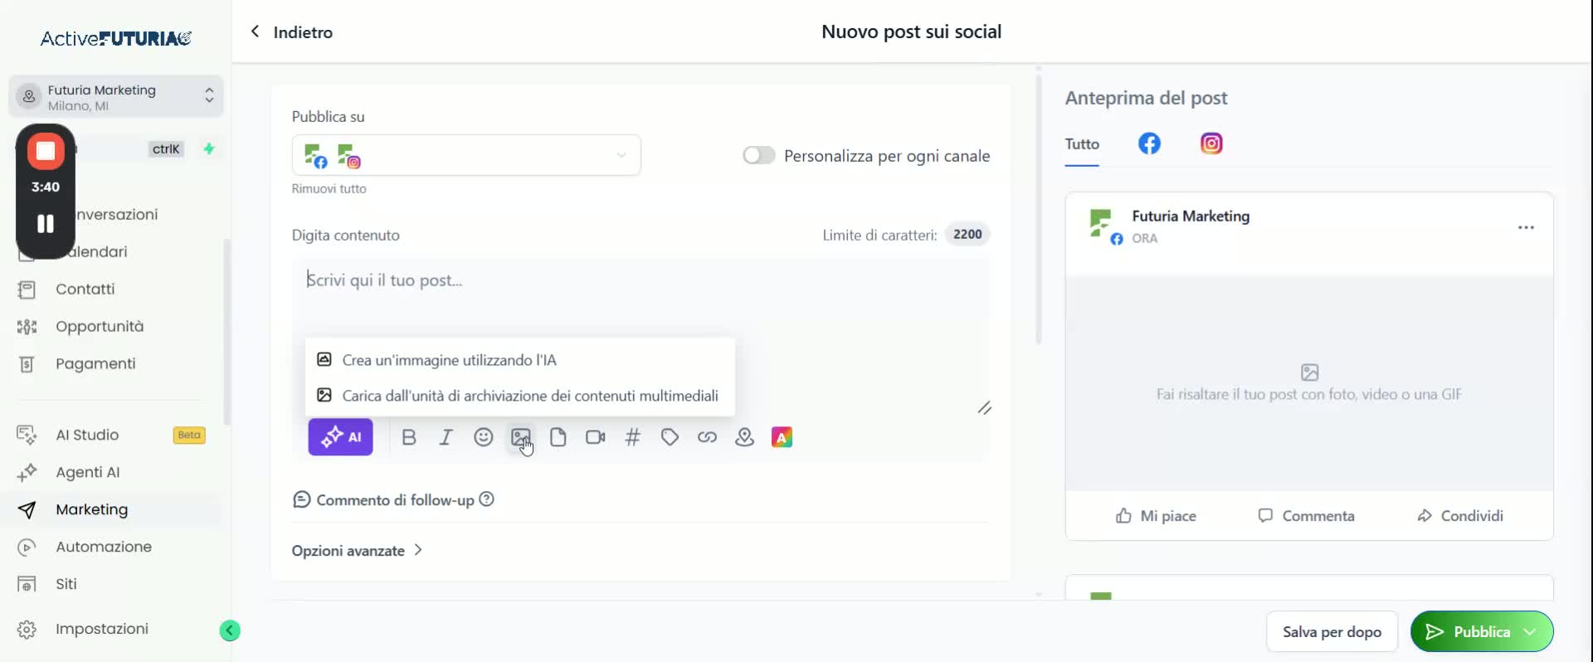
Task: Click Condividi in post preview
Action: [1459, 516]
